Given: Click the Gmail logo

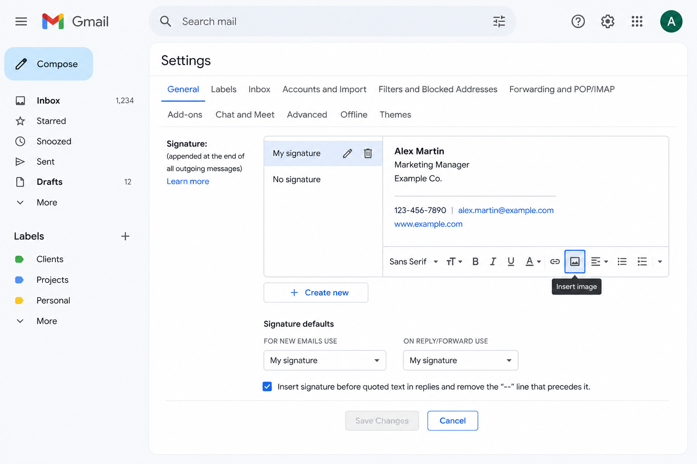Looking at the screenshot, I should click(x=75, y=21).
